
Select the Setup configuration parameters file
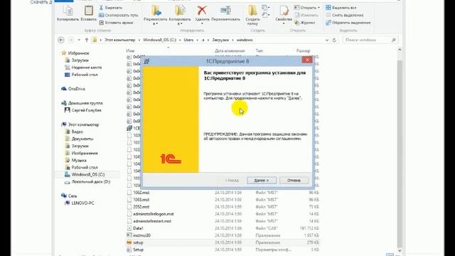(223, 250)
